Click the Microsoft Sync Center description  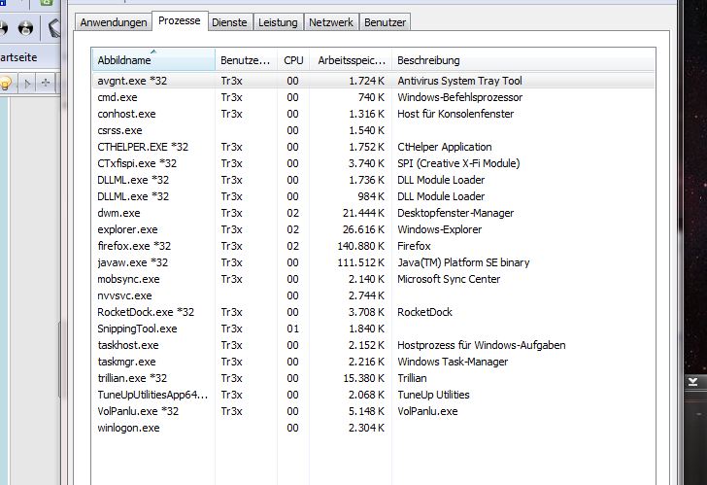449,279
